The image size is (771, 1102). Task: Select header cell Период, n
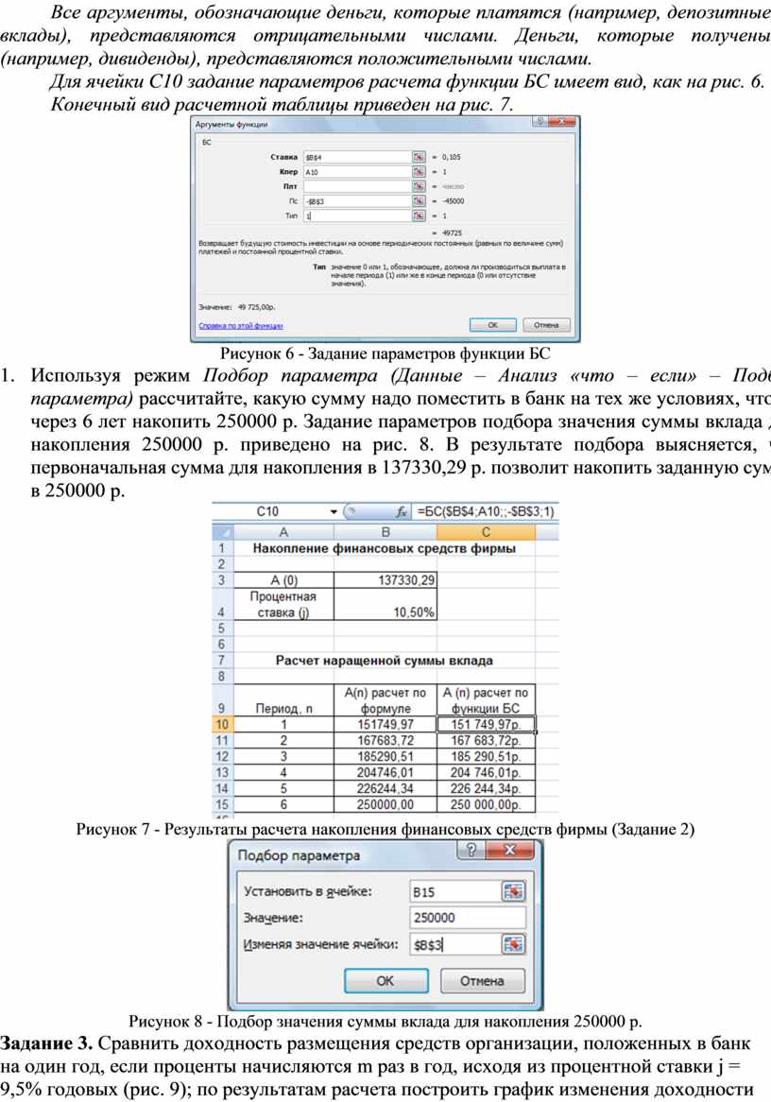click(283, 700)
